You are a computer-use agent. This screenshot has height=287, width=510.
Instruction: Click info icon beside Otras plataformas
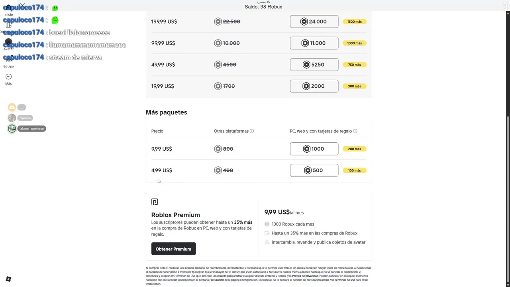click(252, 131)
